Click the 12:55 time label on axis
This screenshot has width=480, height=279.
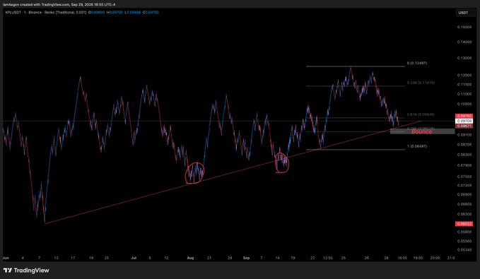pyautogui.click(x=328, y=259)
